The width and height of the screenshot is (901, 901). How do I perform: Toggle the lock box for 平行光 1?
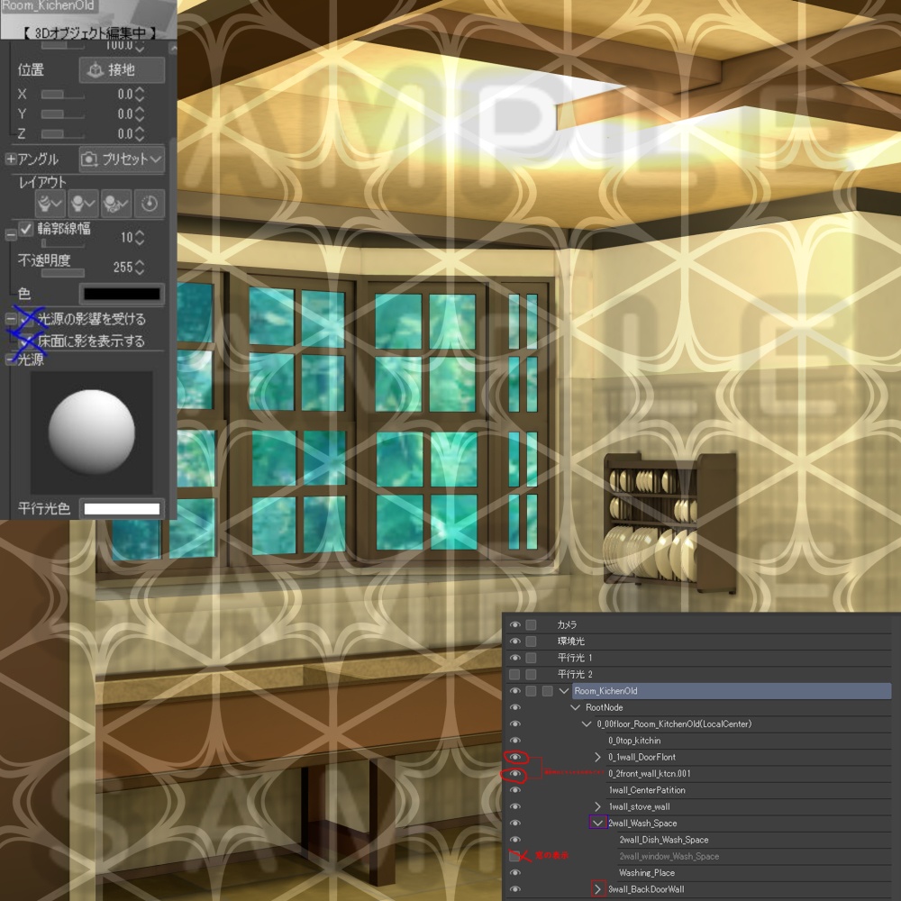[531, 658]
